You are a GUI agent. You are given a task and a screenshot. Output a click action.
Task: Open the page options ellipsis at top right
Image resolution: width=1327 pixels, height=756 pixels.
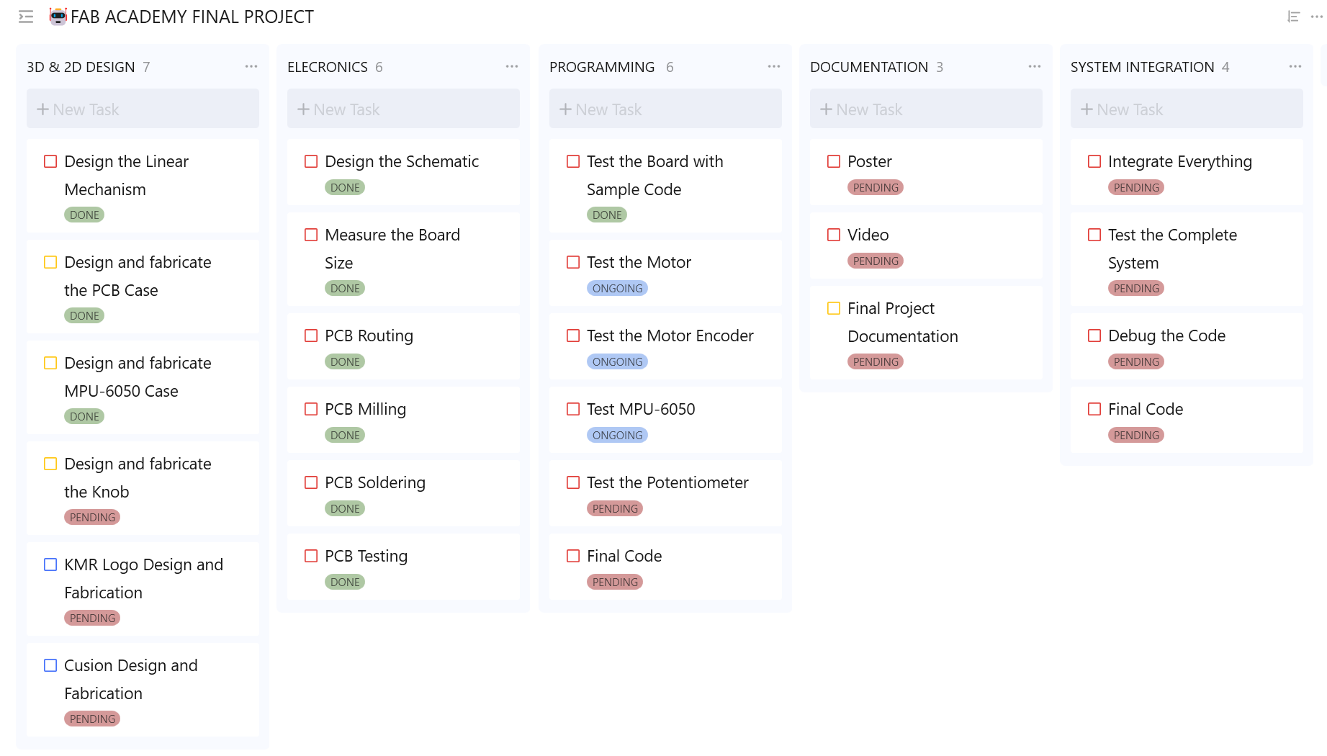(x=1316, y=17)
